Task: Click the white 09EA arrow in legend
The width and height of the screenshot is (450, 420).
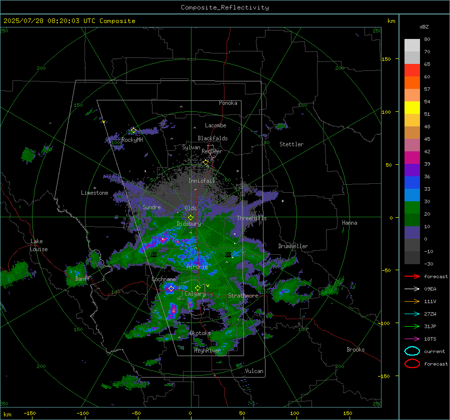Action: 412,289
